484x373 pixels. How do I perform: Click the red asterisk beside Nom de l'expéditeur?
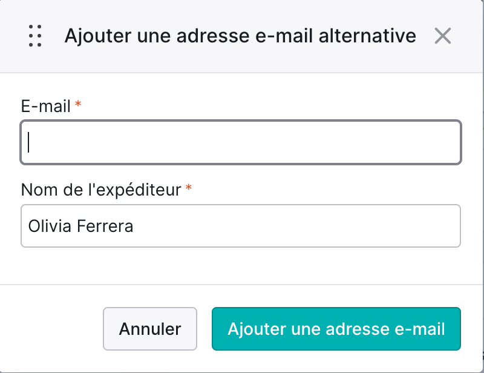point(189,188)
